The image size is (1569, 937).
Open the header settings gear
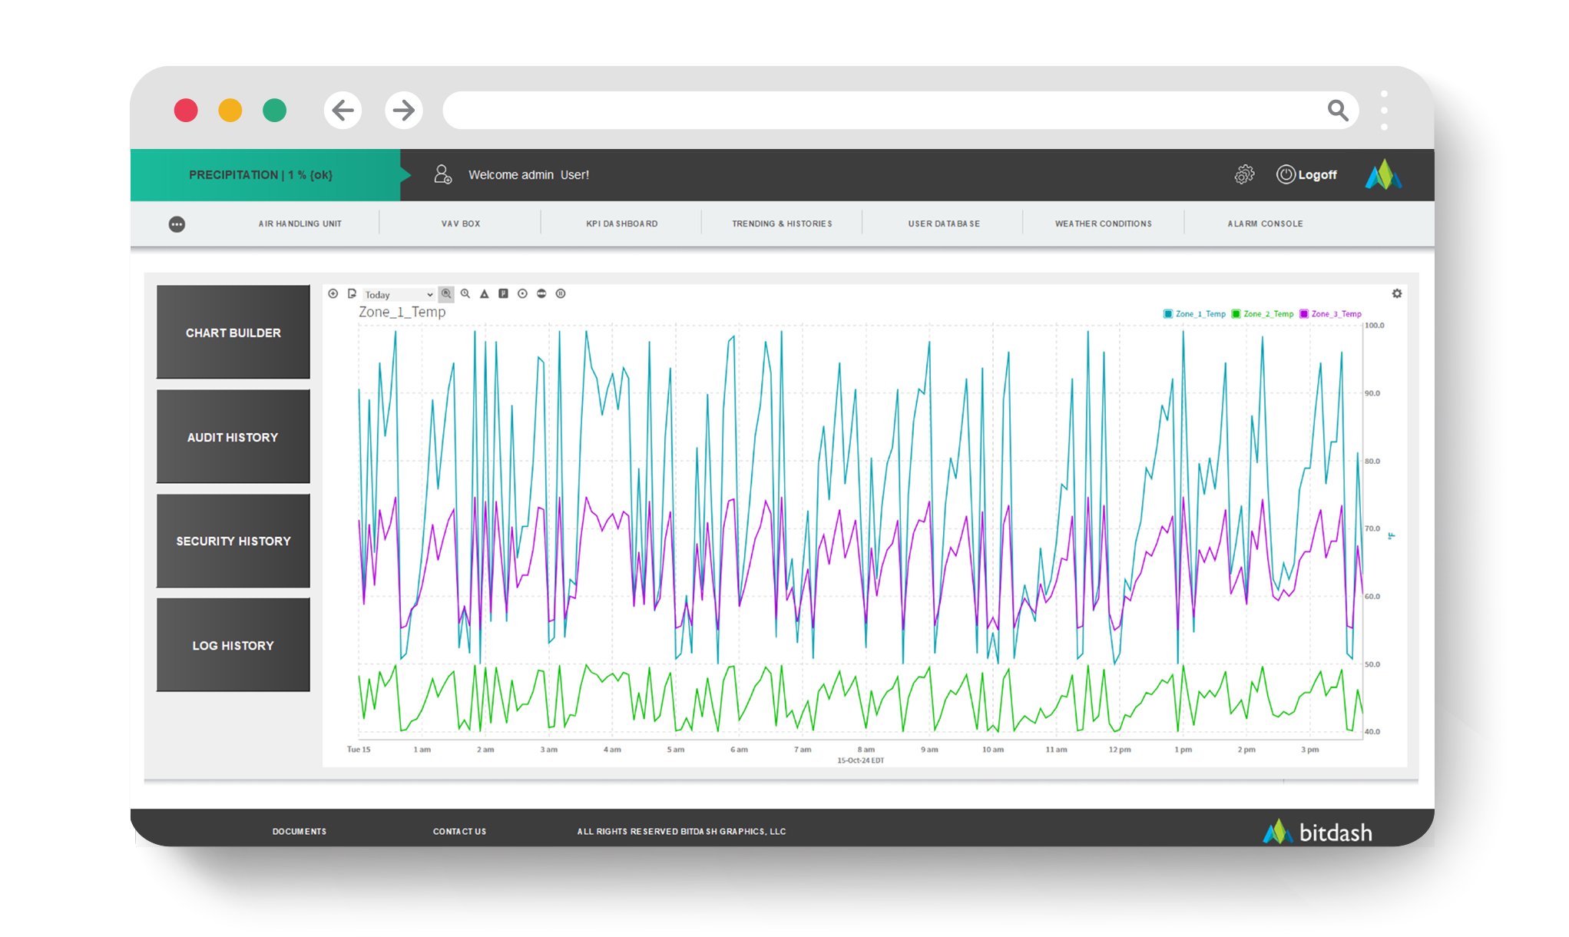click(x=1244, y=174)
